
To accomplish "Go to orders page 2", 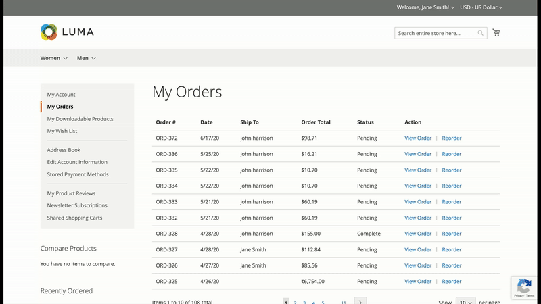I will tap(295, 302).
